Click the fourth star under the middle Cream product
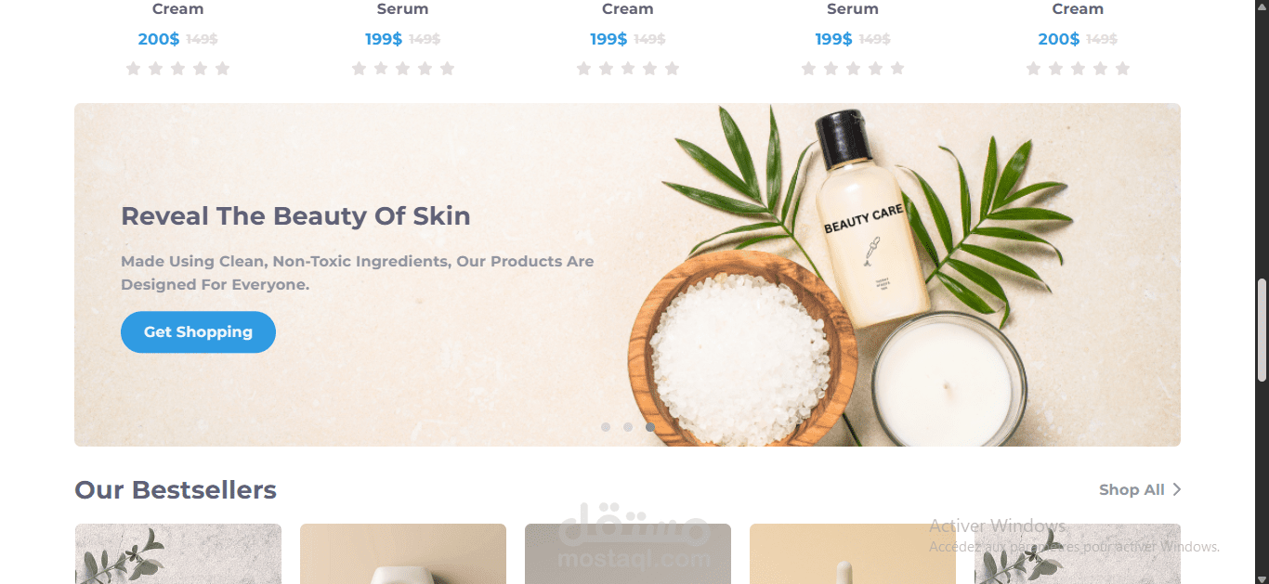1269x584 pixels. pos(650,68)
